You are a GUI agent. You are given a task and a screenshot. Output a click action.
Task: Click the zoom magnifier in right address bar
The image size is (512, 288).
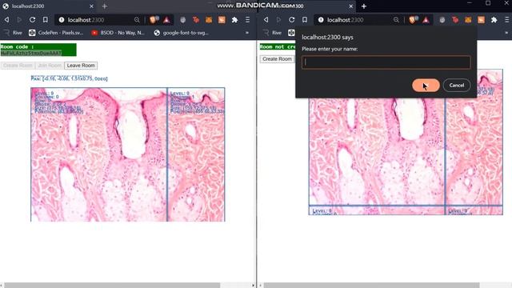[x=396, y=20]
